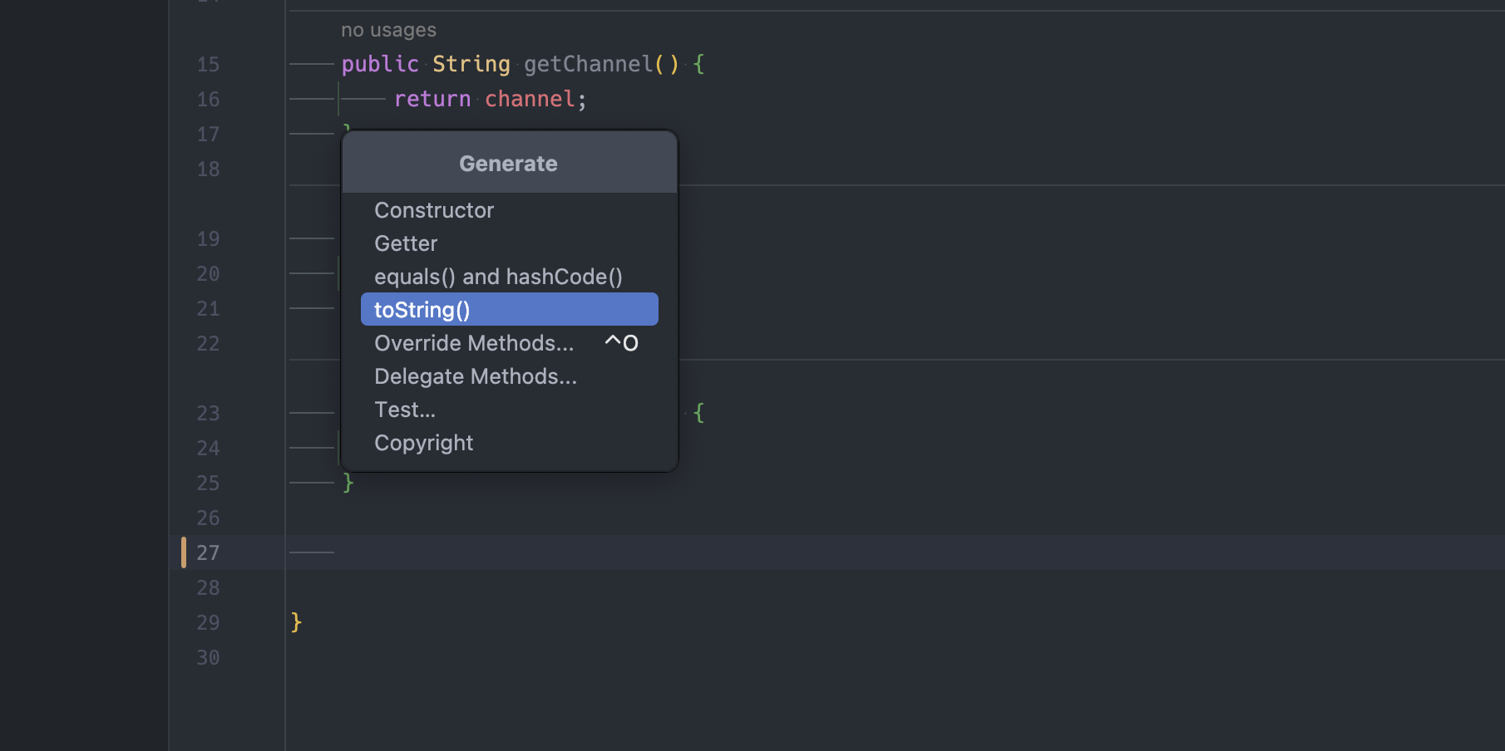This screenshot has width=1505, height=751.
Task: Click line number 15 in the gutter
Action: (209, 65)
